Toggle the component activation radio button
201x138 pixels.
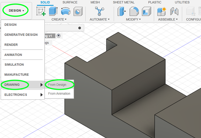[x=59, y=36]
